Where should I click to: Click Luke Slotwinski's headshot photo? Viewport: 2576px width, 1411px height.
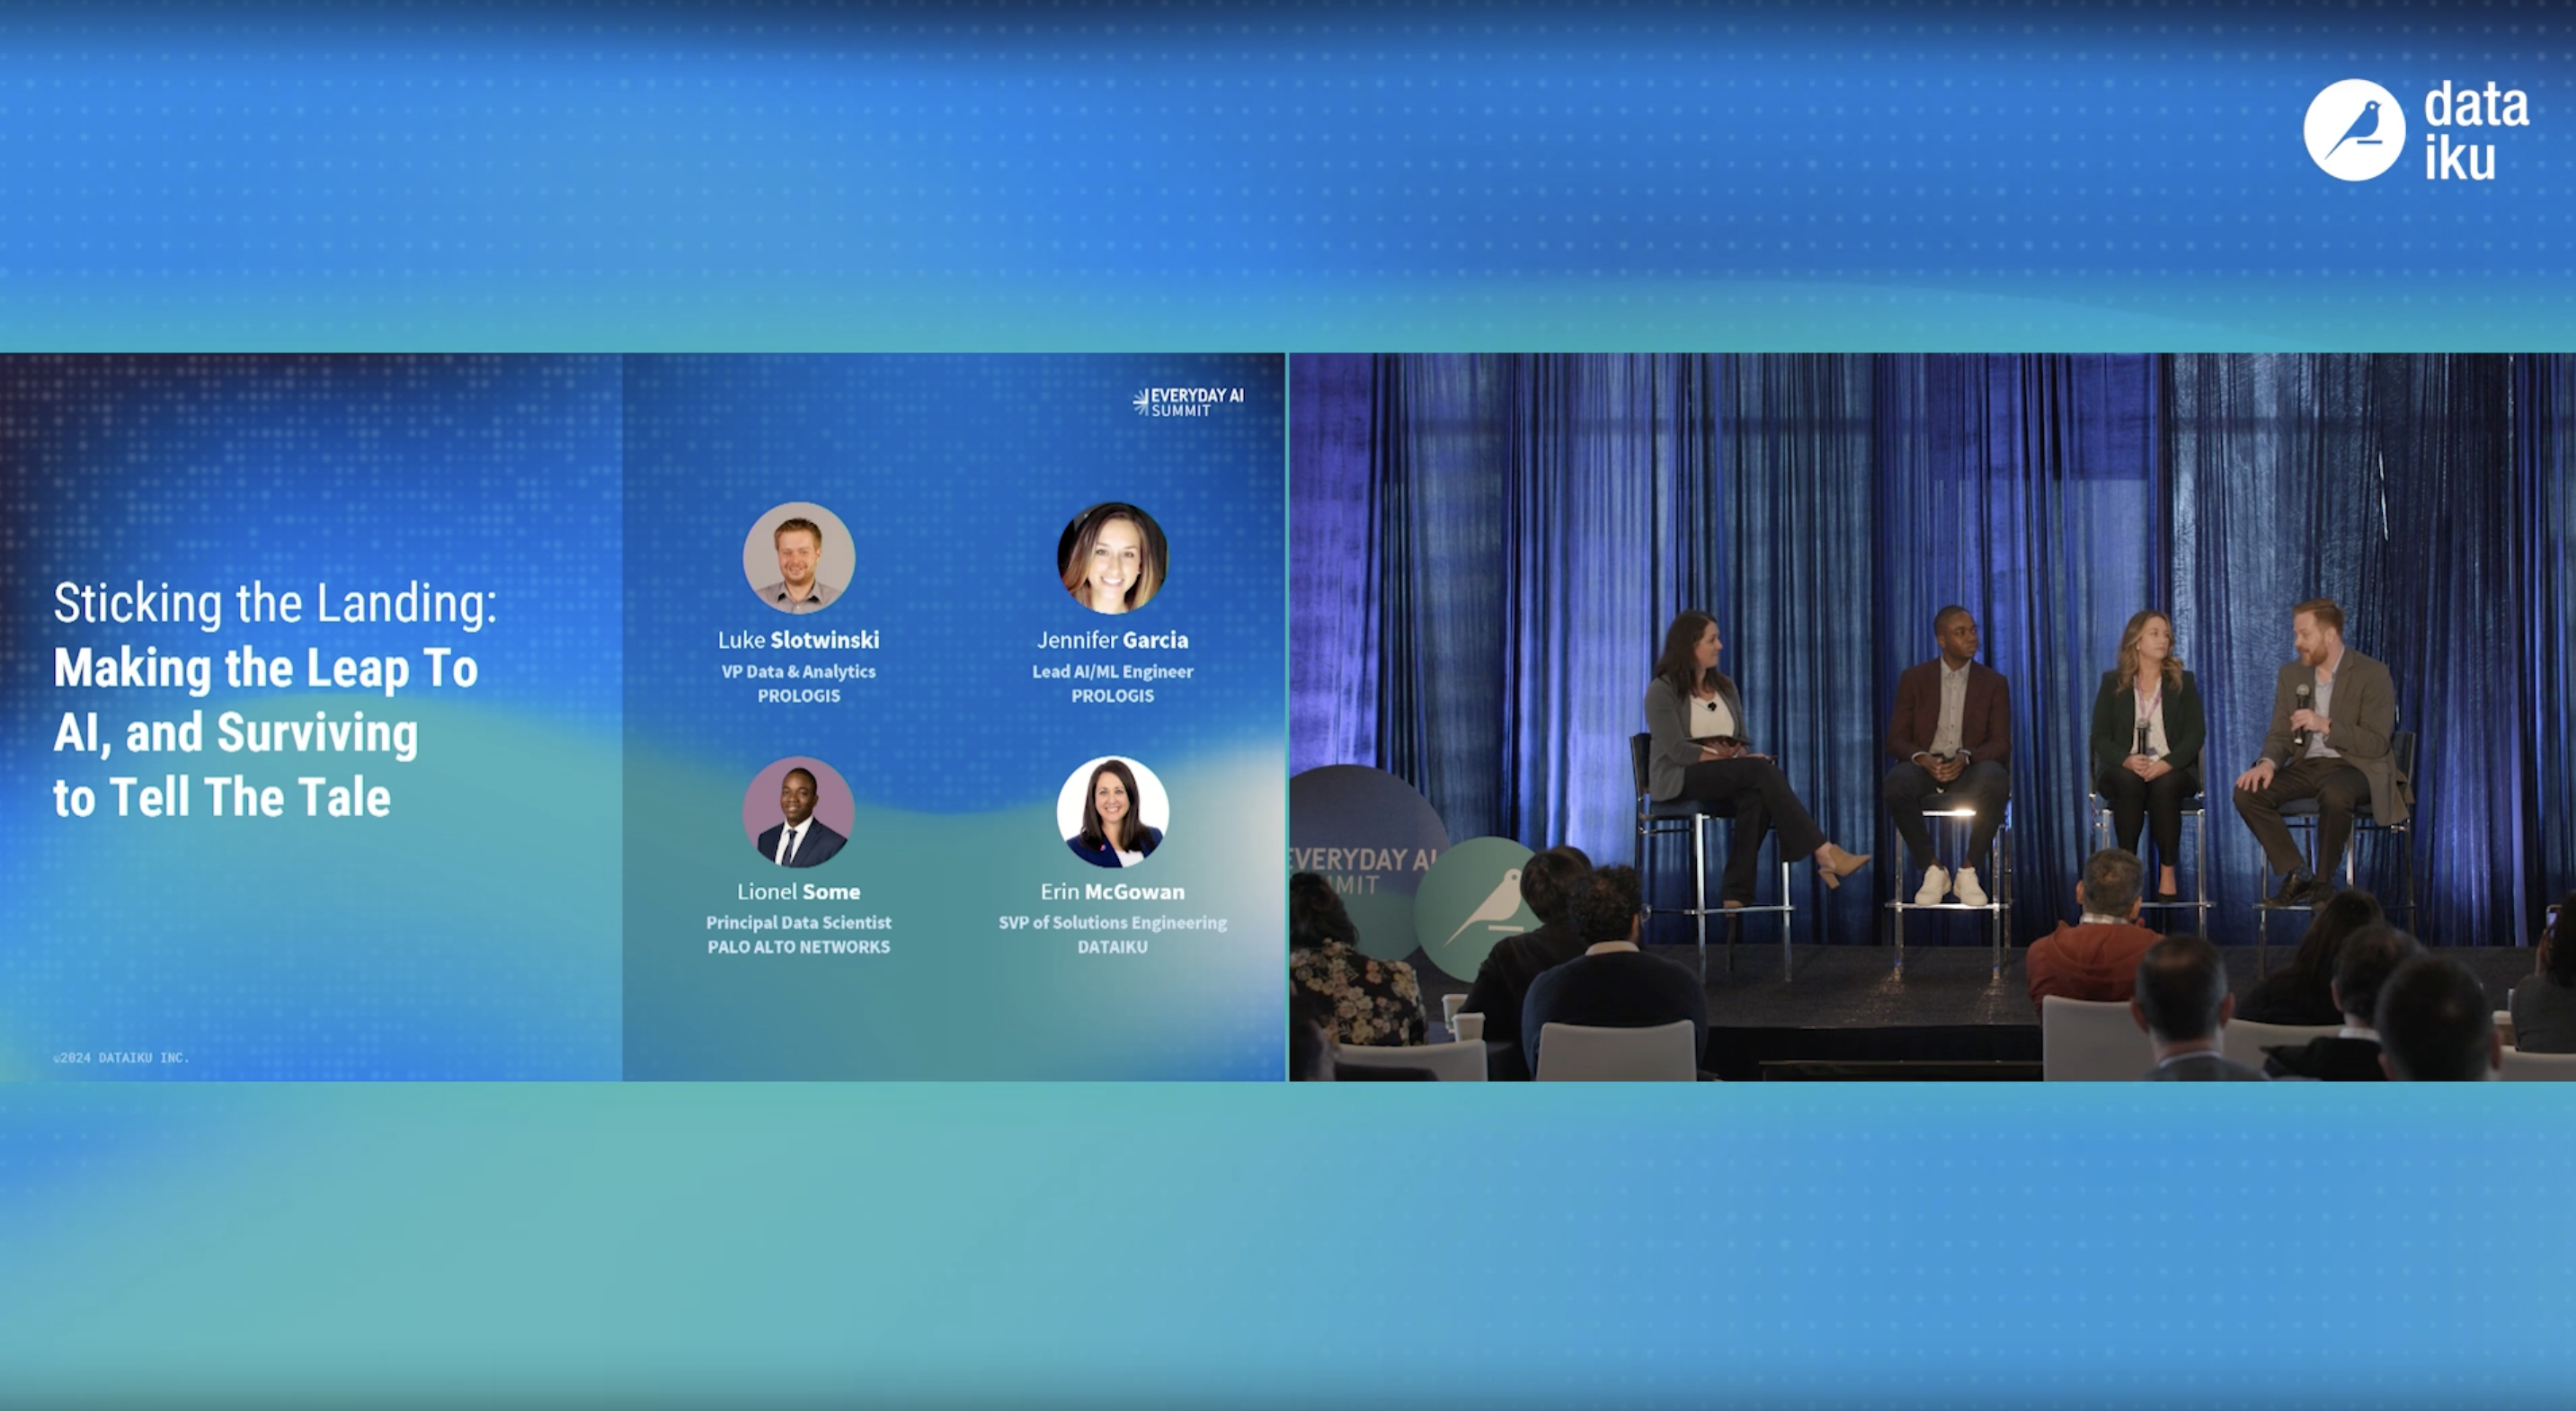pyautogui.click(x=798, y=558)
